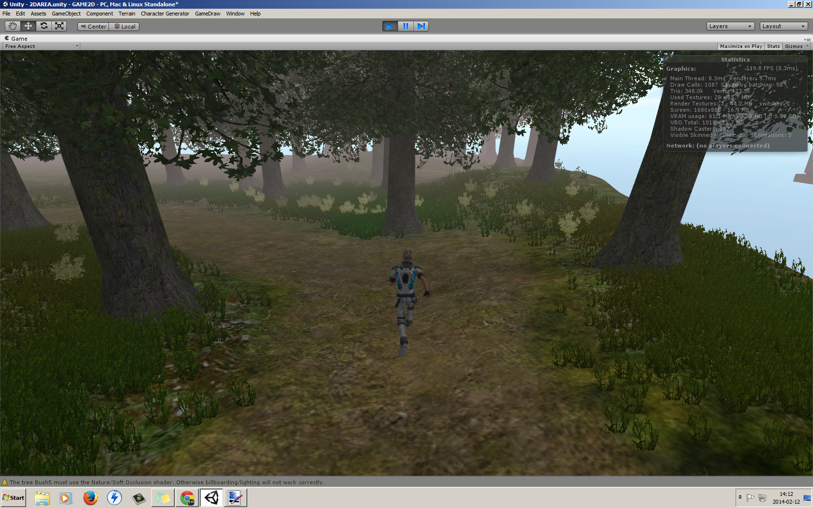Open the Gizmos dropdown
The image size is (813, 508).
794,46
